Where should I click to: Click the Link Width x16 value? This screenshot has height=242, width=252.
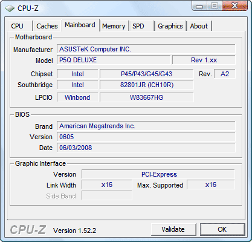click(107, 185)
